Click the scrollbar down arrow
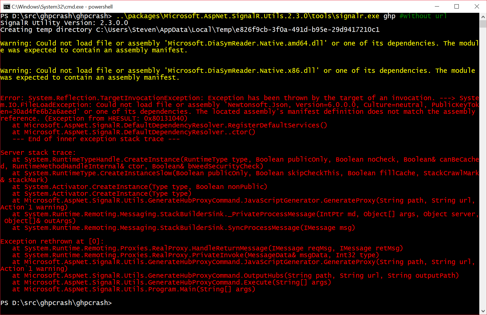 click(x=484, y=311)
